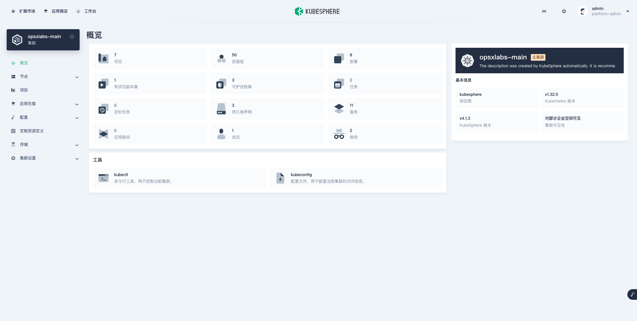Screen dimensions: 637x321
Task: Click the Kubernetes wheel cluster icon
Action: [467, 61]
